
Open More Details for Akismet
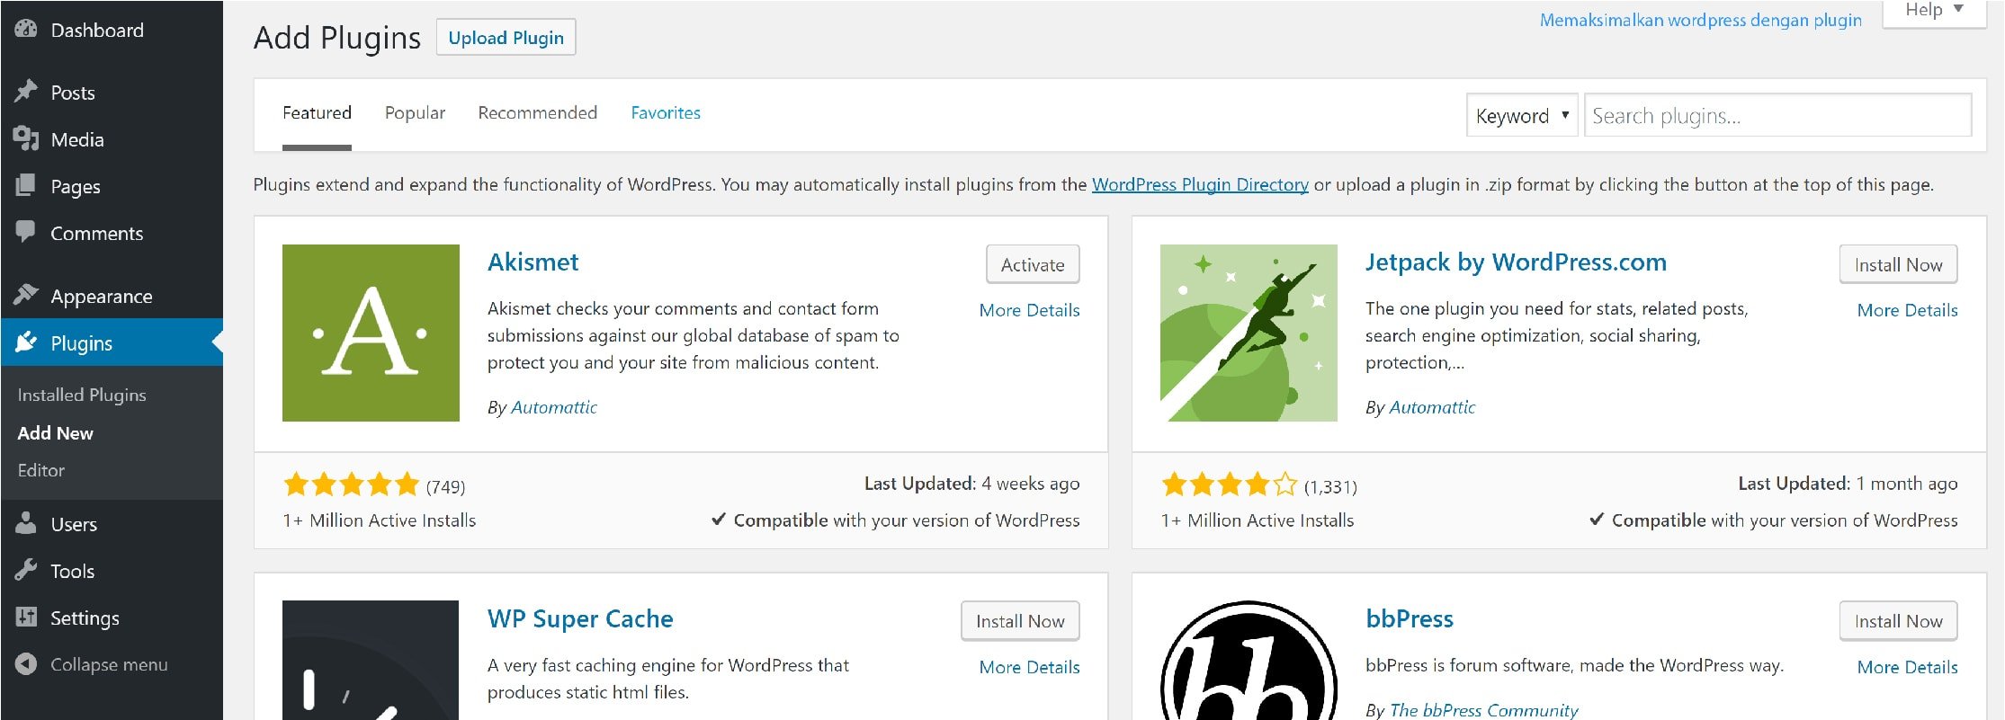point(1029,310)
